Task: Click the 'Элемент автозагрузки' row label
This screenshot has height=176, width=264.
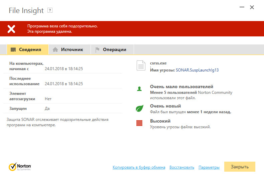Action: click(x=22, y=96)
